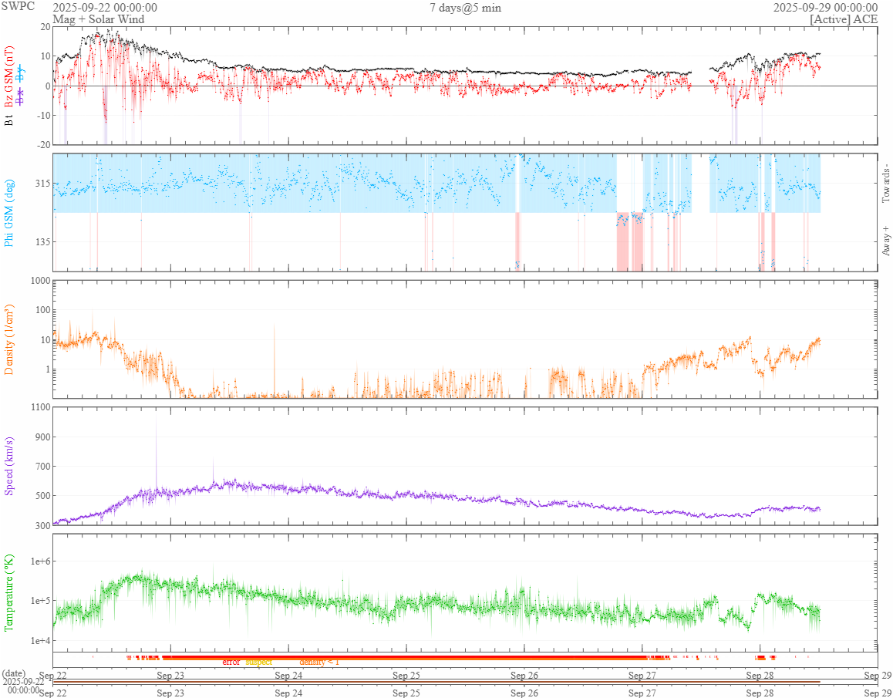Click the 20 tick on Bz axis
The image size is (893, 698).
tap(45, 27)
